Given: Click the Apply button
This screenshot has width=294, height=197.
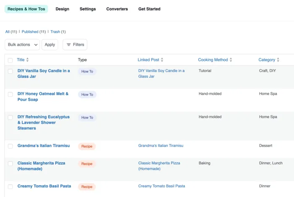Looking at the screenshot, I should pyautogui.click(x=50, y=44).
